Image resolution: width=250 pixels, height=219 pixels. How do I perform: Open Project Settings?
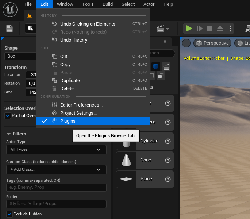coord(93,113)
